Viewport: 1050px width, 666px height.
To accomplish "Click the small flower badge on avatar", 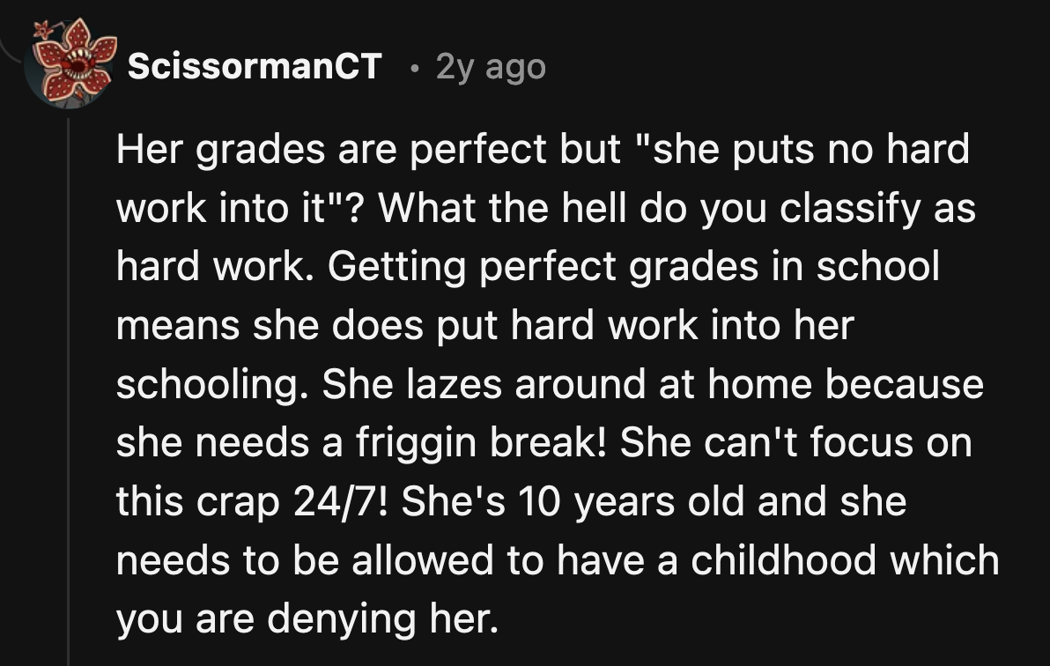I will tap(43, 29).
